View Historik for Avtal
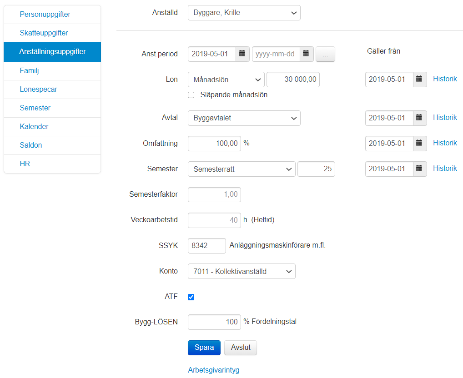The height and width of the screenshot is (378, 463). [x=445, y=118]
